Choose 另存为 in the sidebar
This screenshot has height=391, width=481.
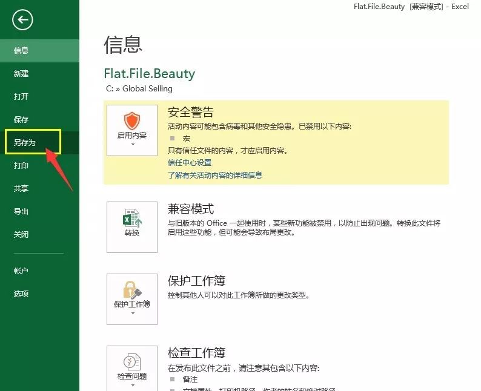(39, 142)
